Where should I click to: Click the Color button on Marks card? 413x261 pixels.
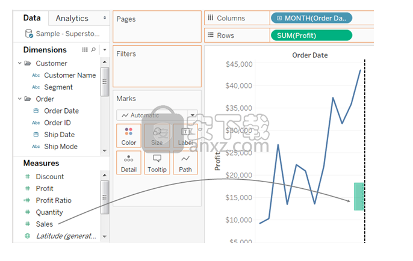pyautogui.click(x=129, y=136)
